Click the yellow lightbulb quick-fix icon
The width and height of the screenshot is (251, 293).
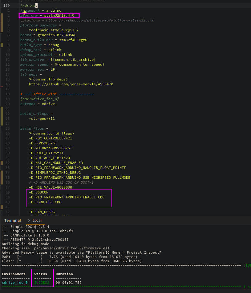coord(24,12)
